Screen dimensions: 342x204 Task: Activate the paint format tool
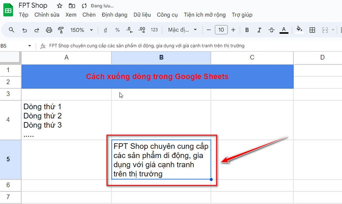click(x=61, y=30)
